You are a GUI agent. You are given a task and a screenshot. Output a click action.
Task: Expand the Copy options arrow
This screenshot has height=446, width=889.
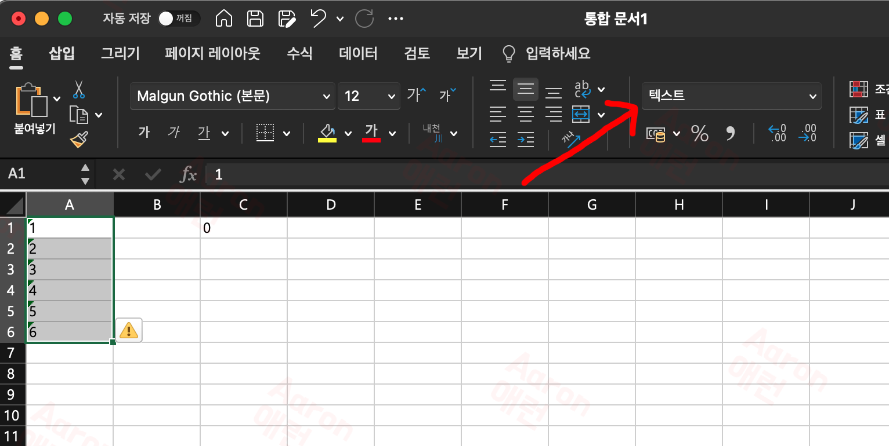click(99, 115)
